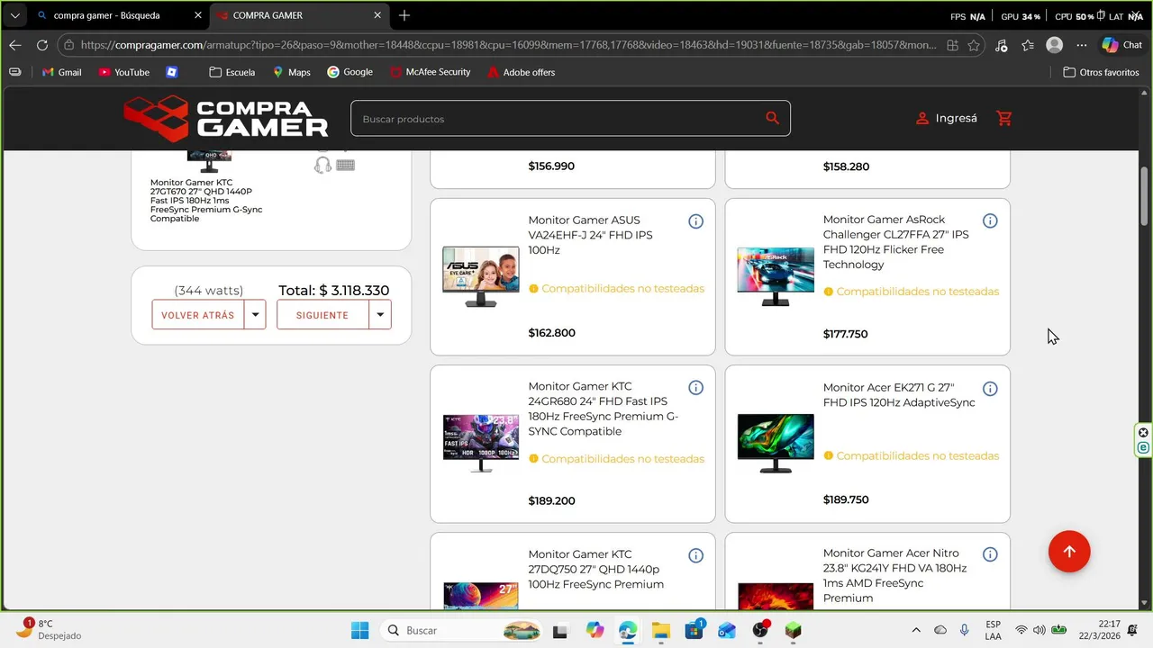Open the browser tab list chevron

(x=15, y=15)
